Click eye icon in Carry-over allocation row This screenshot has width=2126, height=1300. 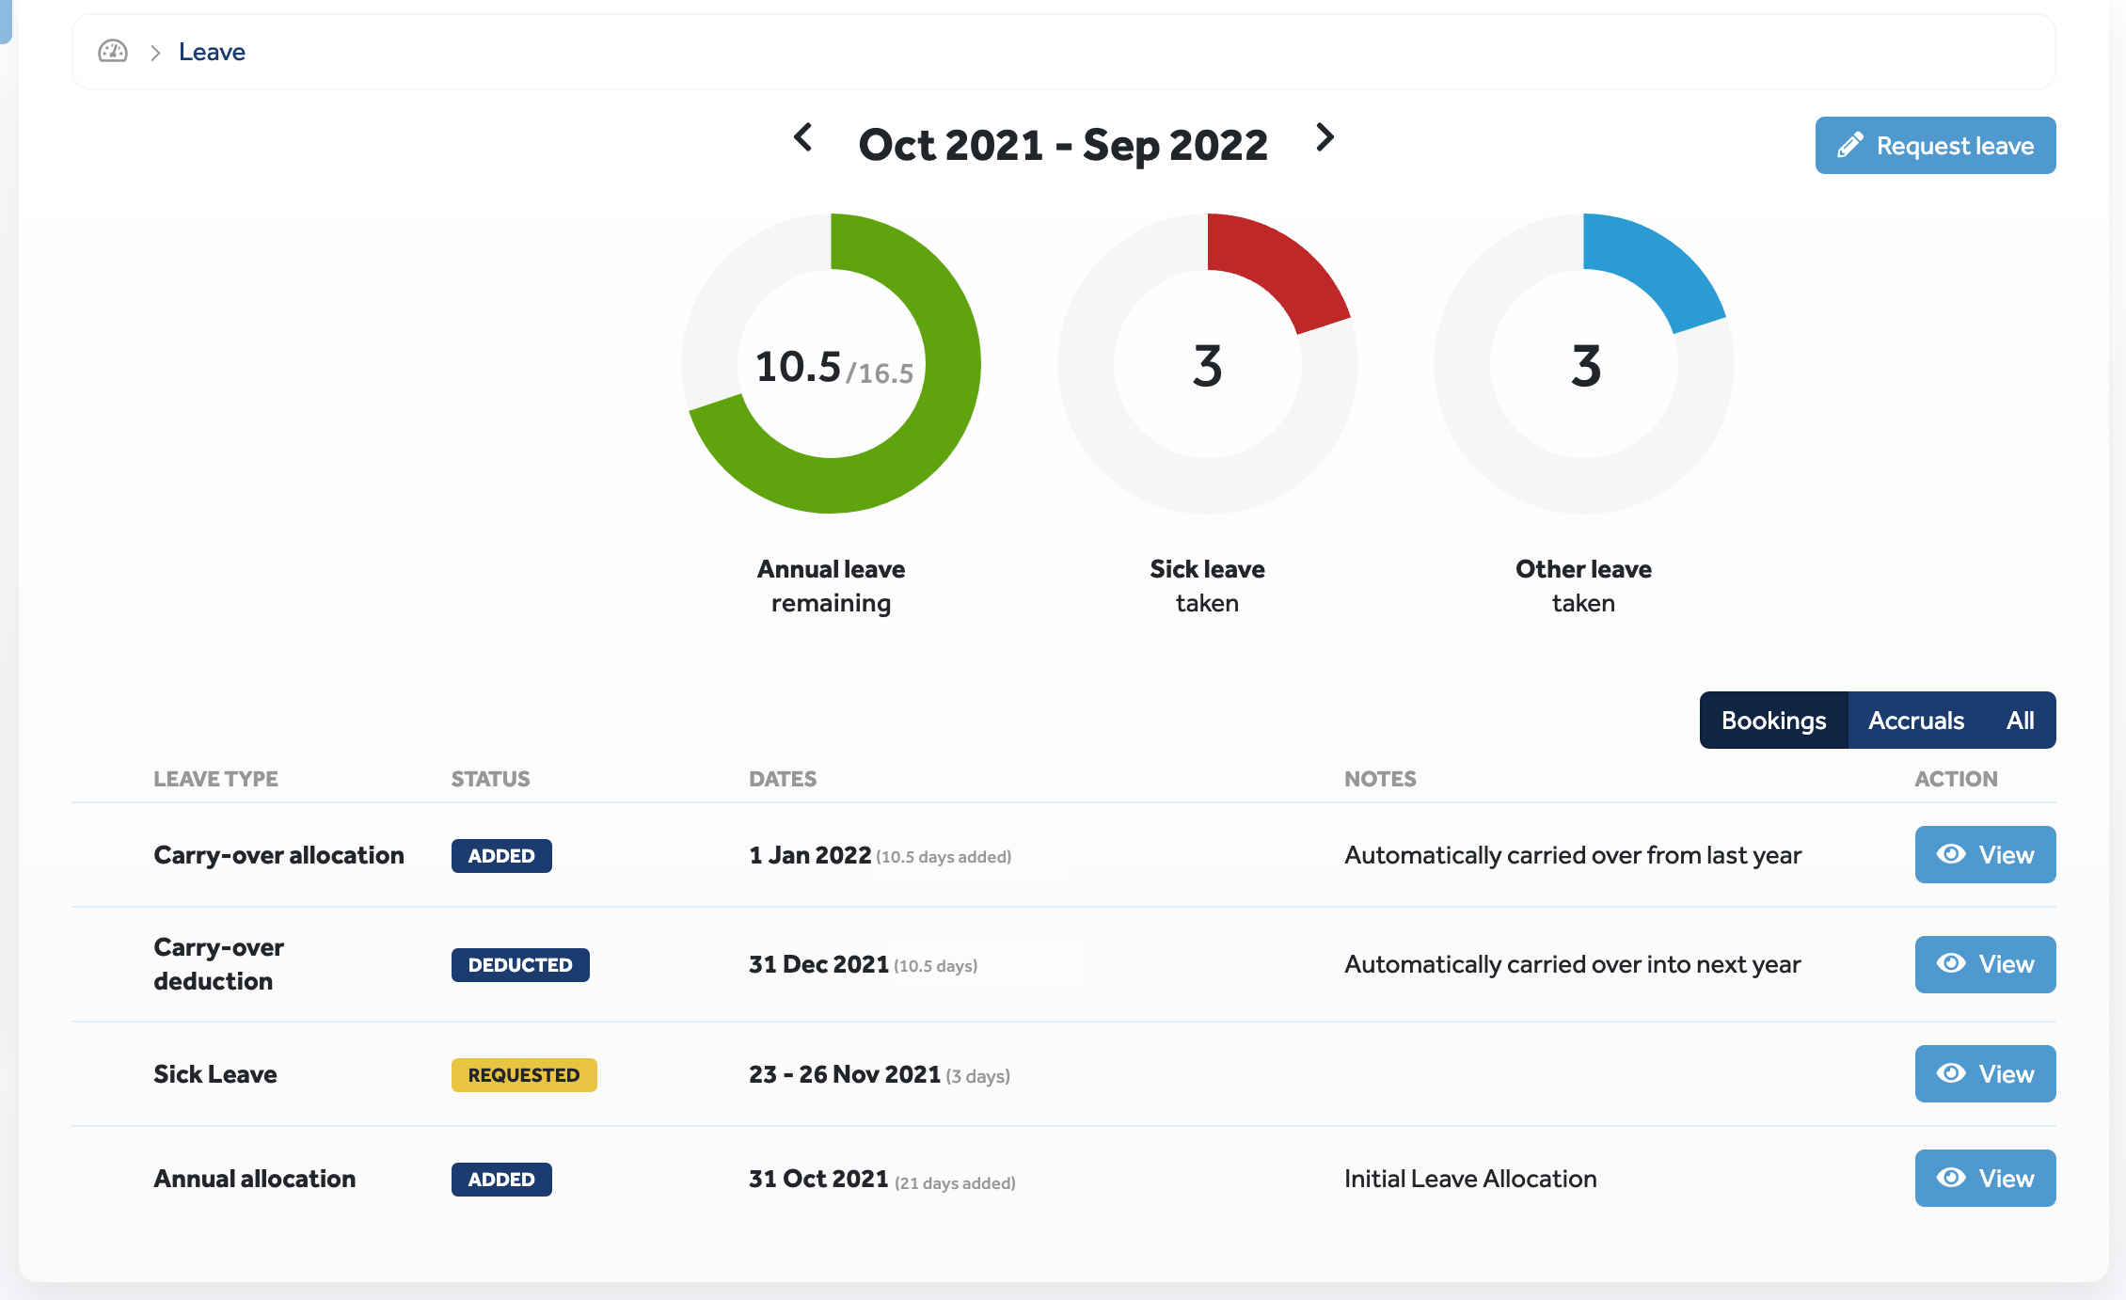pyautogui.click(x=1951, y=854)
